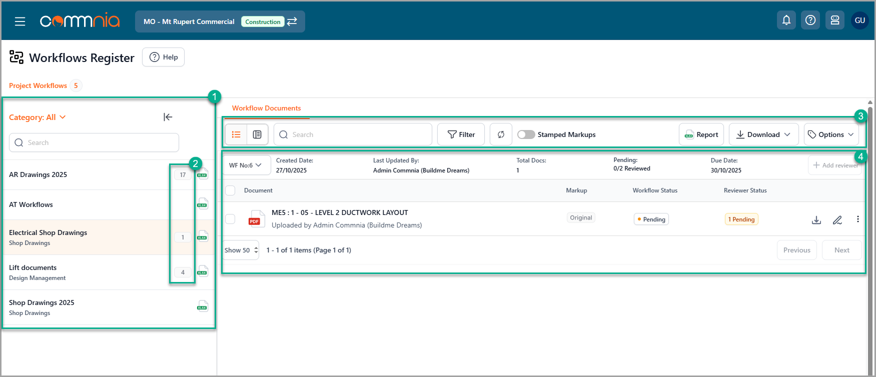Export AR Drawings 2025 to XLSX
The image size is (876, 377).
pos(202,174)
